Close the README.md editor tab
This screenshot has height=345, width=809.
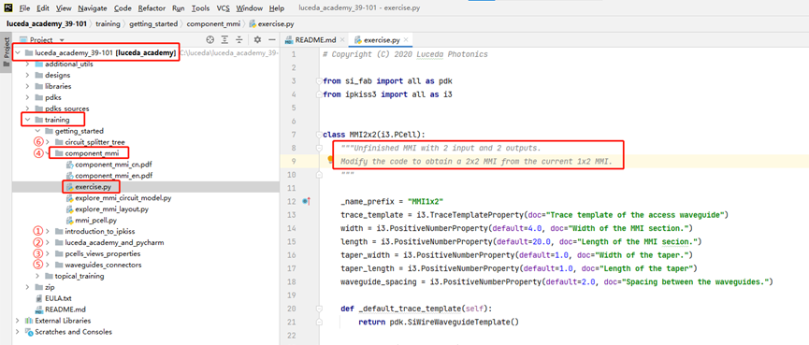coord(342,39)
